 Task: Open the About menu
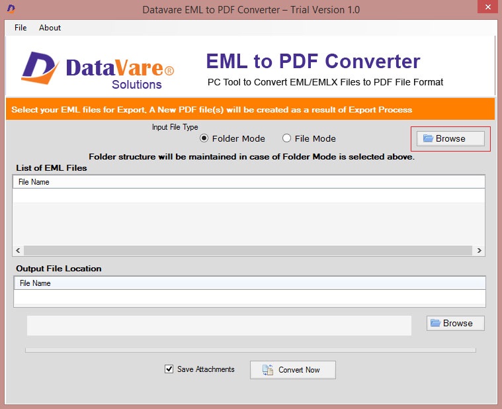[50, 28]
